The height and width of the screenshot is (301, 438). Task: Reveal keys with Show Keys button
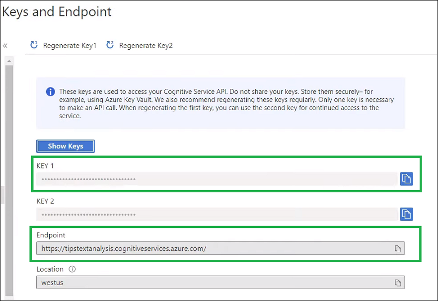coord(65,146)
